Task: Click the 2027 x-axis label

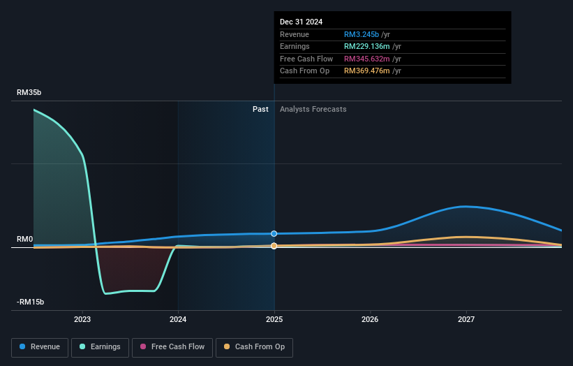Action: coord(466,320)
